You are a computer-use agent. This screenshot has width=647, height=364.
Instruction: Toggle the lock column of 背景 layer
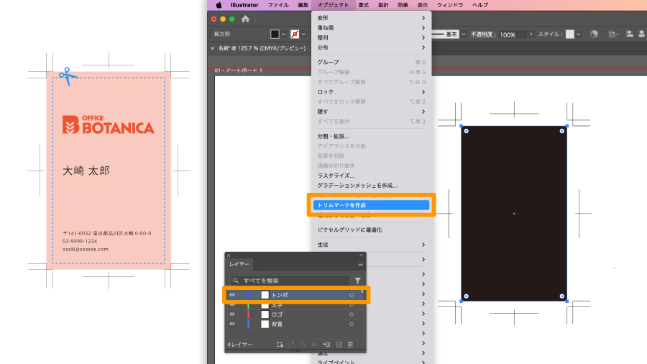(x=242, y=324)
